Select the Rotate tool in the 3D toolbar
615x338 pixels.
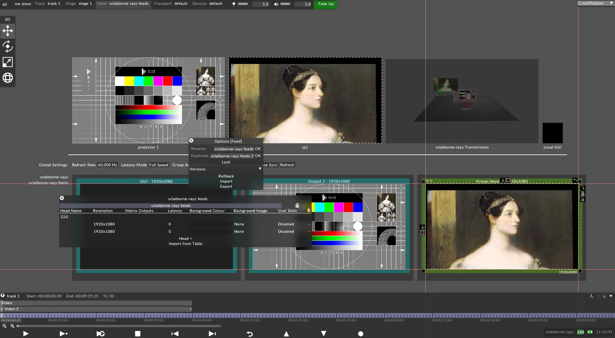tap(7, 46)
